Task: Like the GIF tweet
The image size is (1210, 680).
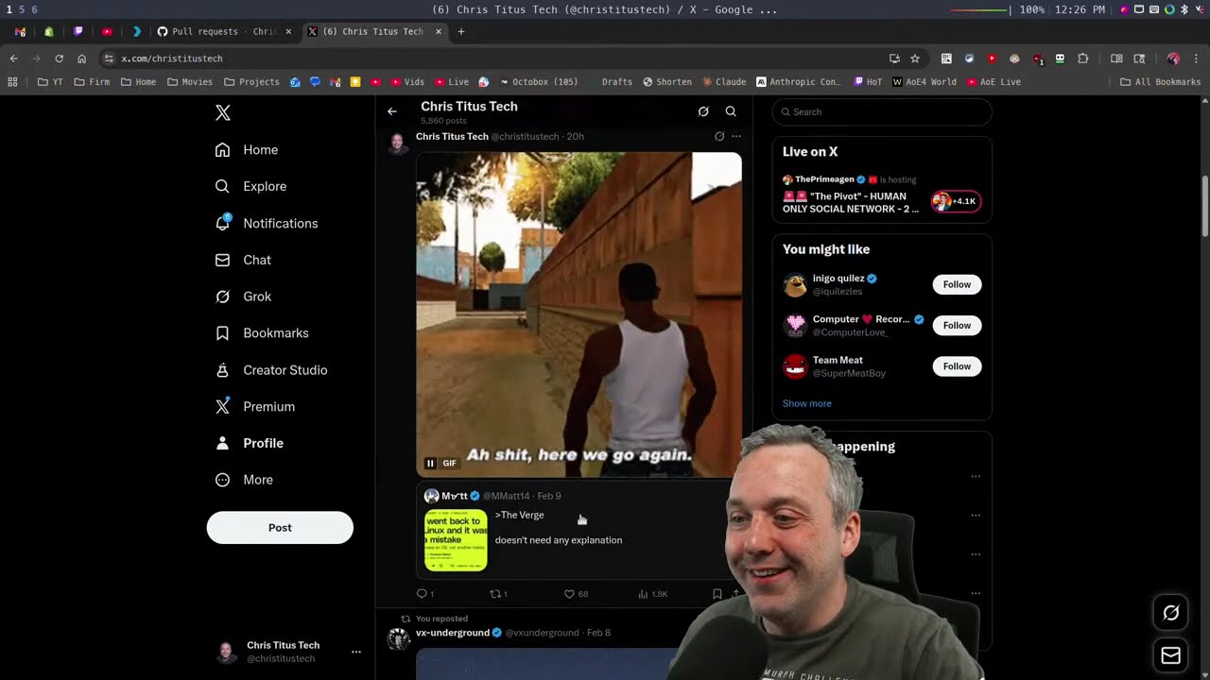Action: (x=569, y=594)
